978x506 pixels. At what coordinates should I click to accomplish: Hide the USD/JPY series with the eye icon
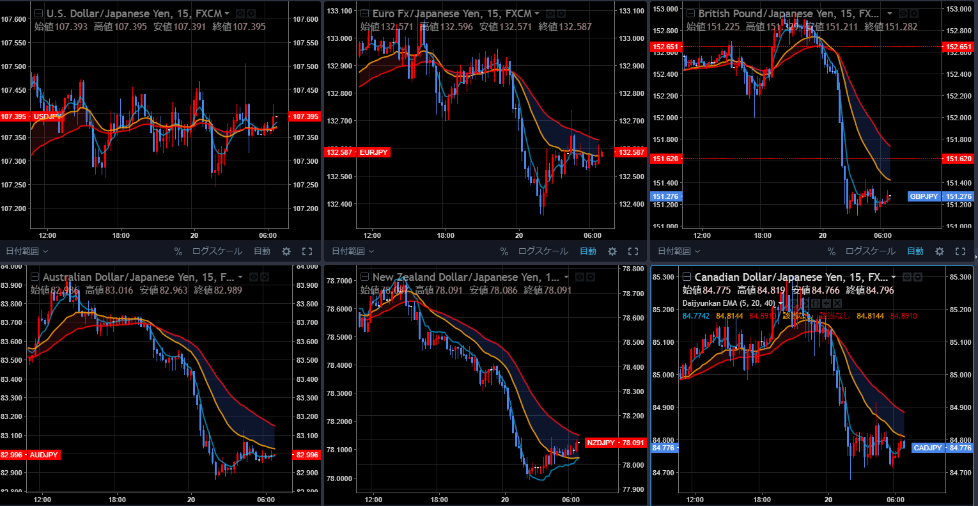pyautogui.click(x=240, y=13)
